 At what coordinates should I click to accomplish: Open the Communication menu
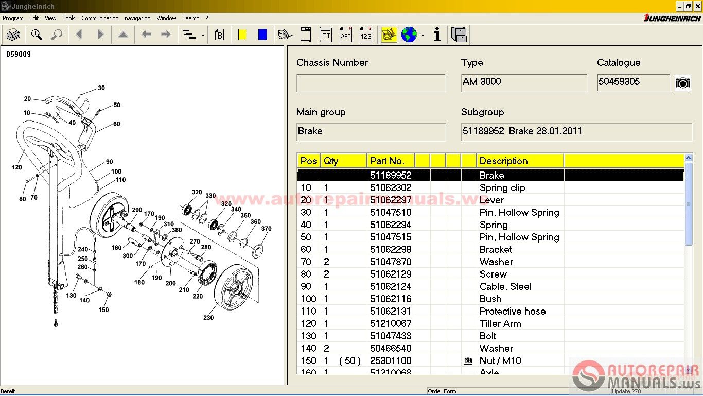tap(100, 18)
